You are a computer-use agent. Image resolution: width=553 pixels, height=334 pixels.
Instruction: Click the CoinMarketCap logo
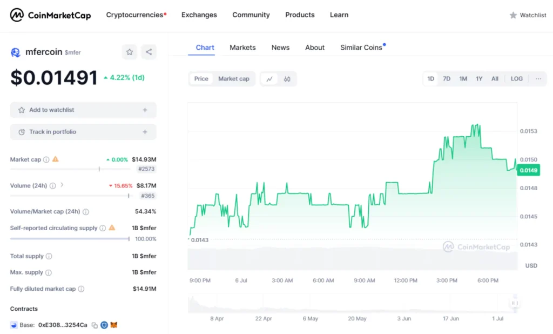(50, 15)
